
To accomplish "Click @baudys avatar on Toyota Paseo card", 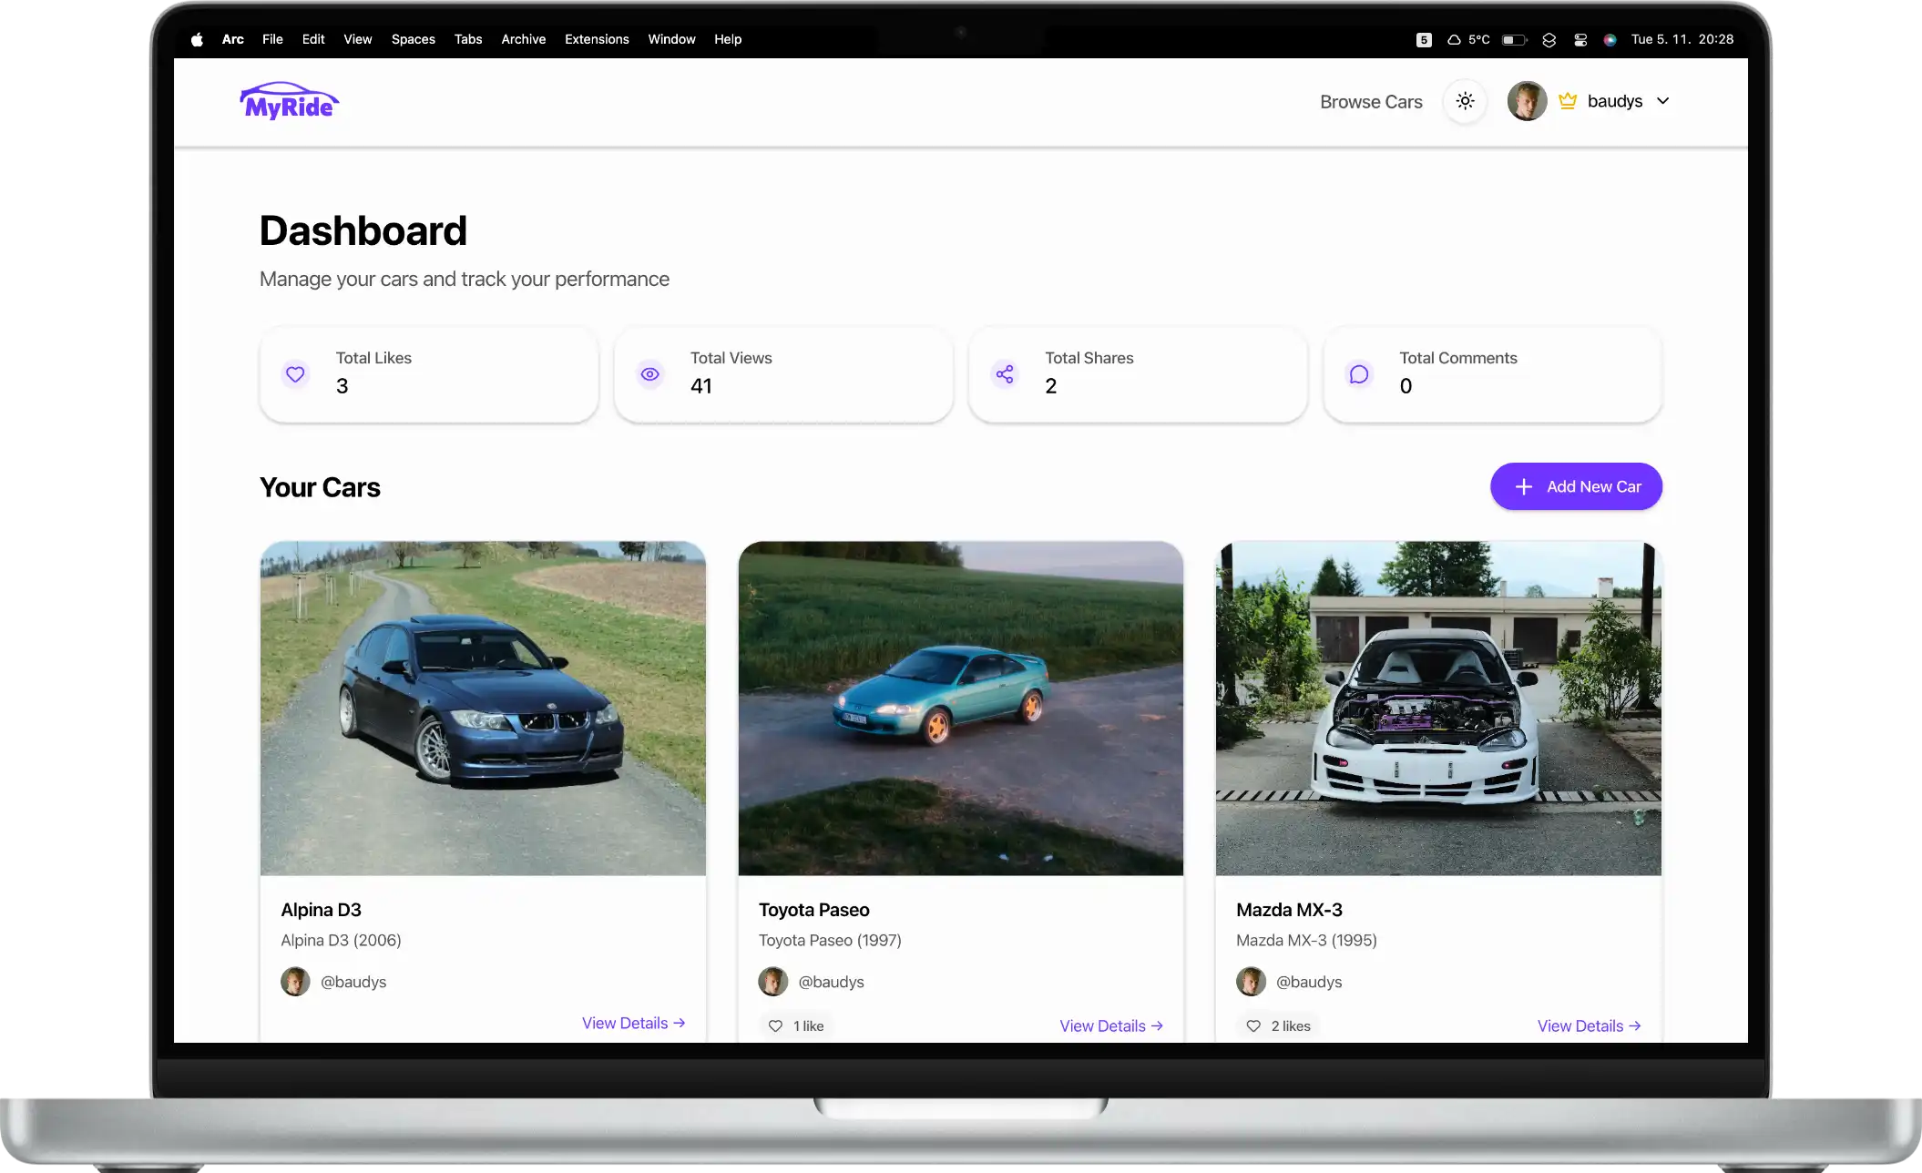I will click(x=772, y=982).
